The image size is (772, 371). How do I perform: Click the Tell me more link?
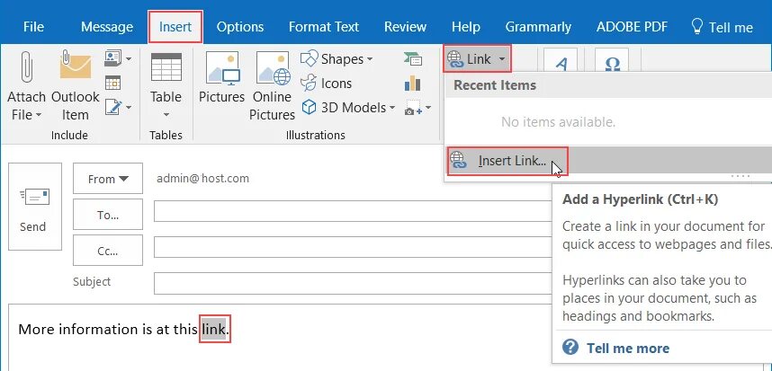(627, 348)
